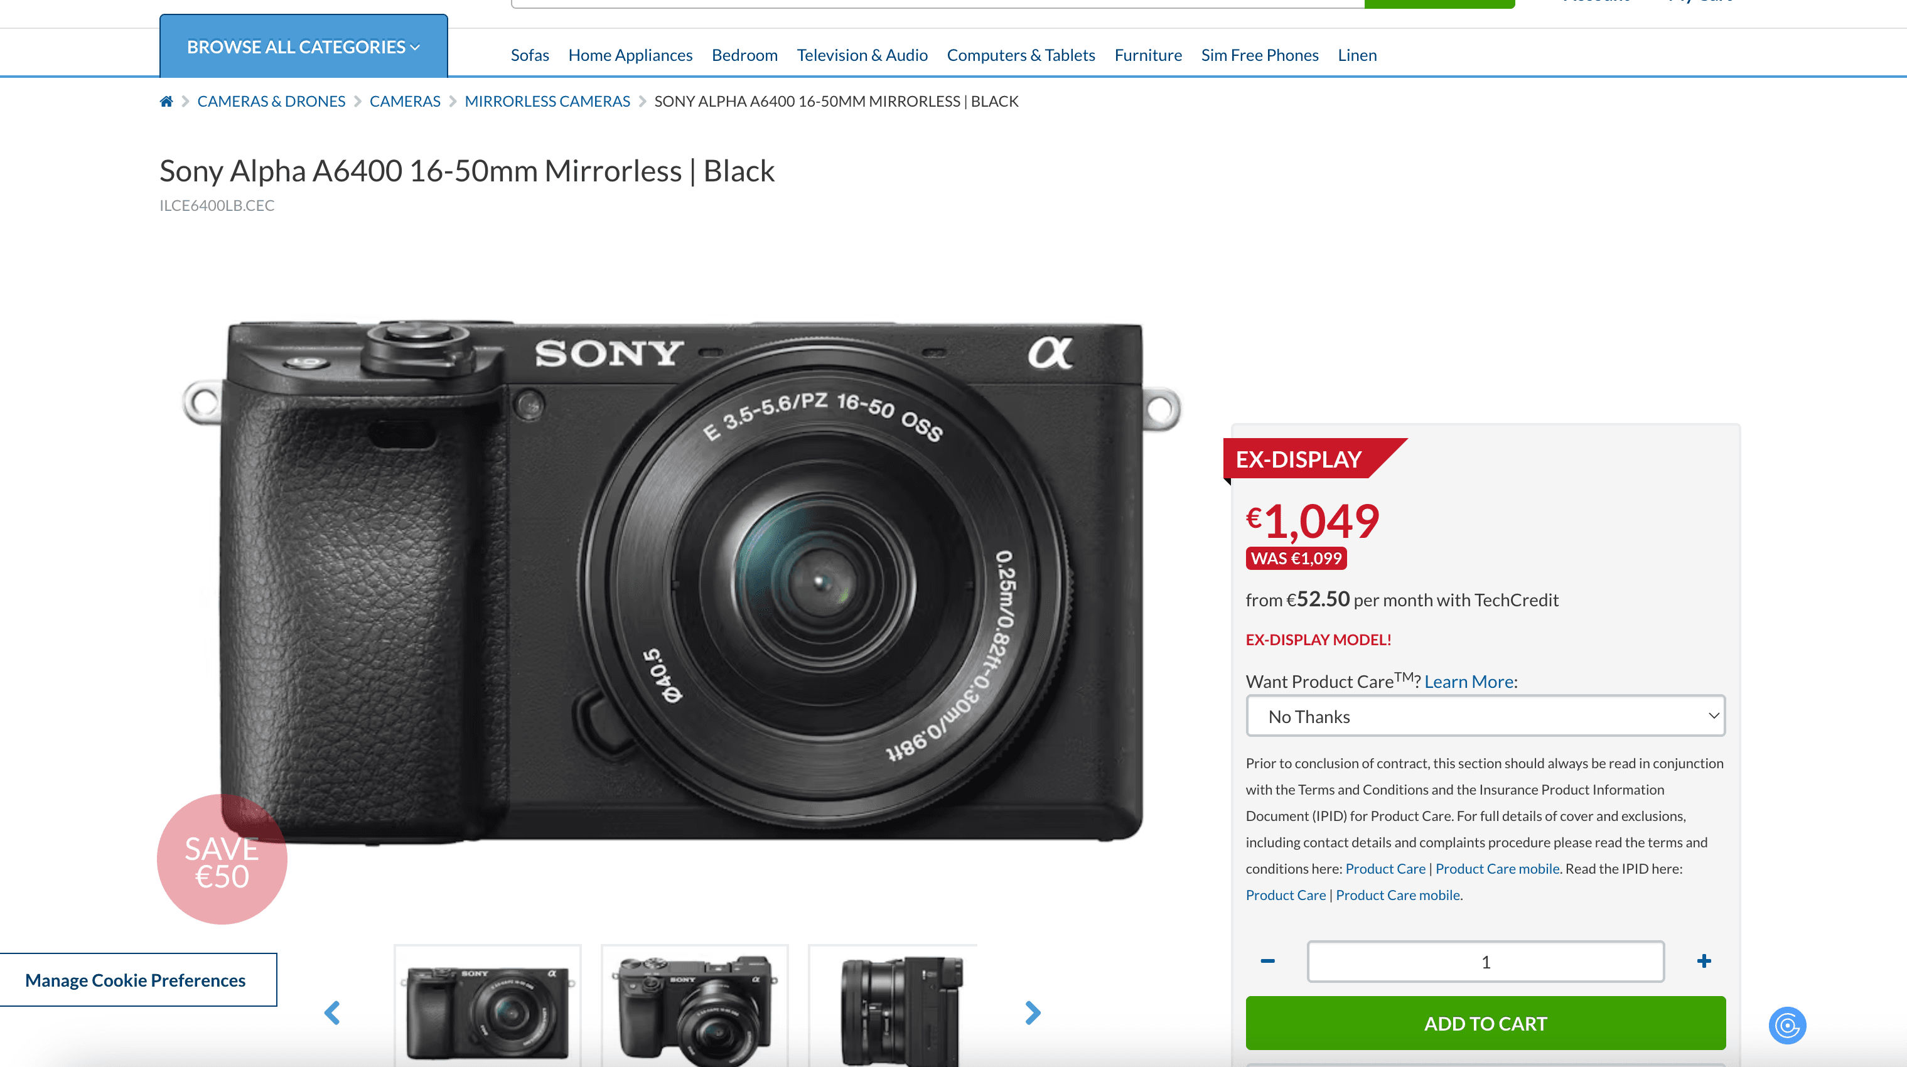The height and width of the screenshot is (1067, 1907).
Task: Open Home Appliances category
Action: [630, 55]
